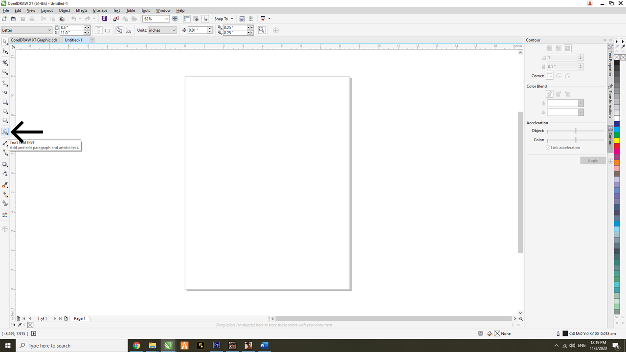Image resolution: width=626 pixels, height=352 pixels.
Task: Open the Effects menu
Action: pos(81,10)
